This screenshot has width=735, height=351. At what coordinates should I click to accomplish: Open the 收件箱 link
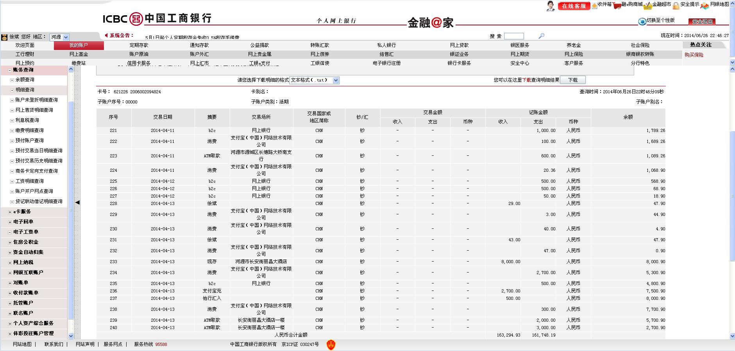point(604,4)
